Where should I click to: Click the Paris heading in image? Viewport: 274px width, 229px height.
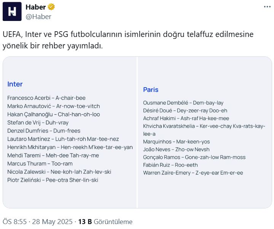point(151,90)
